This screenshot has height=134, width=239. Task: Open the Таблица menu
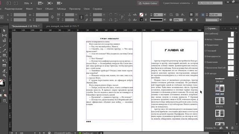pos(61,9)
